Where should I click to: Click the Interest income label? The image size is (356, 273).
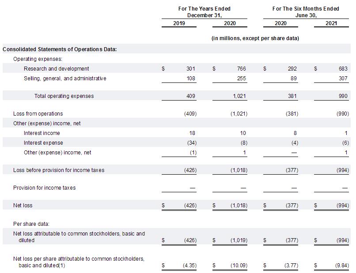(x=42, y=133)
